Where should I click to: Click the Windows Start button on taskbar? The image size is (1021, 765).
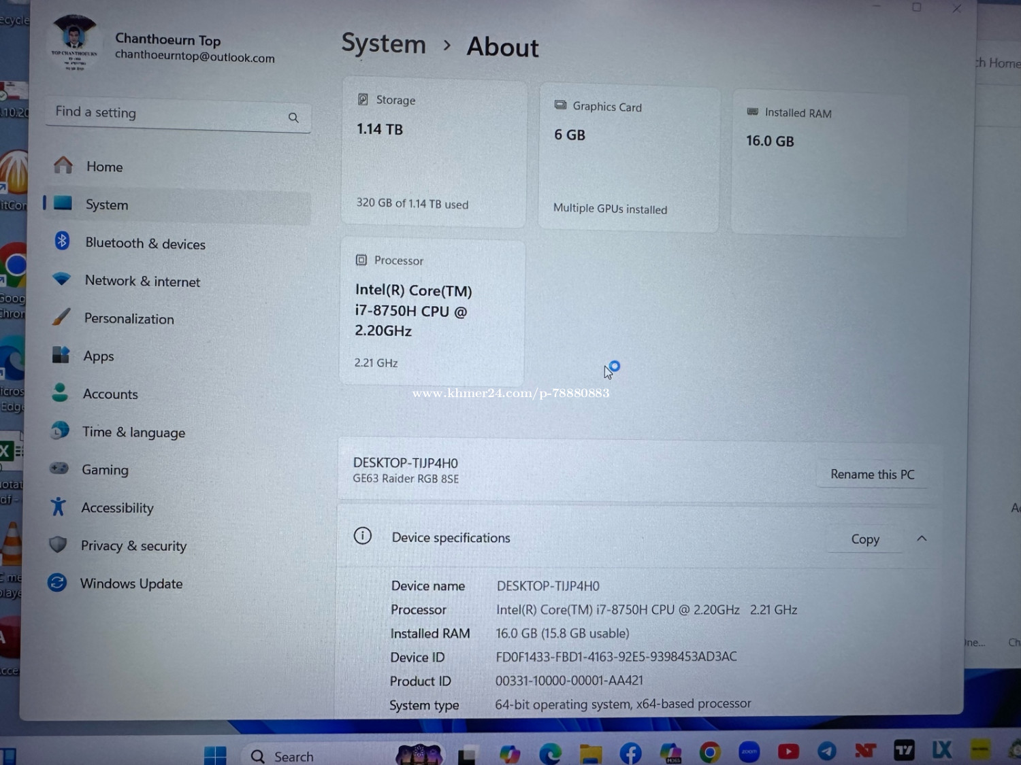tap(215, 755)
